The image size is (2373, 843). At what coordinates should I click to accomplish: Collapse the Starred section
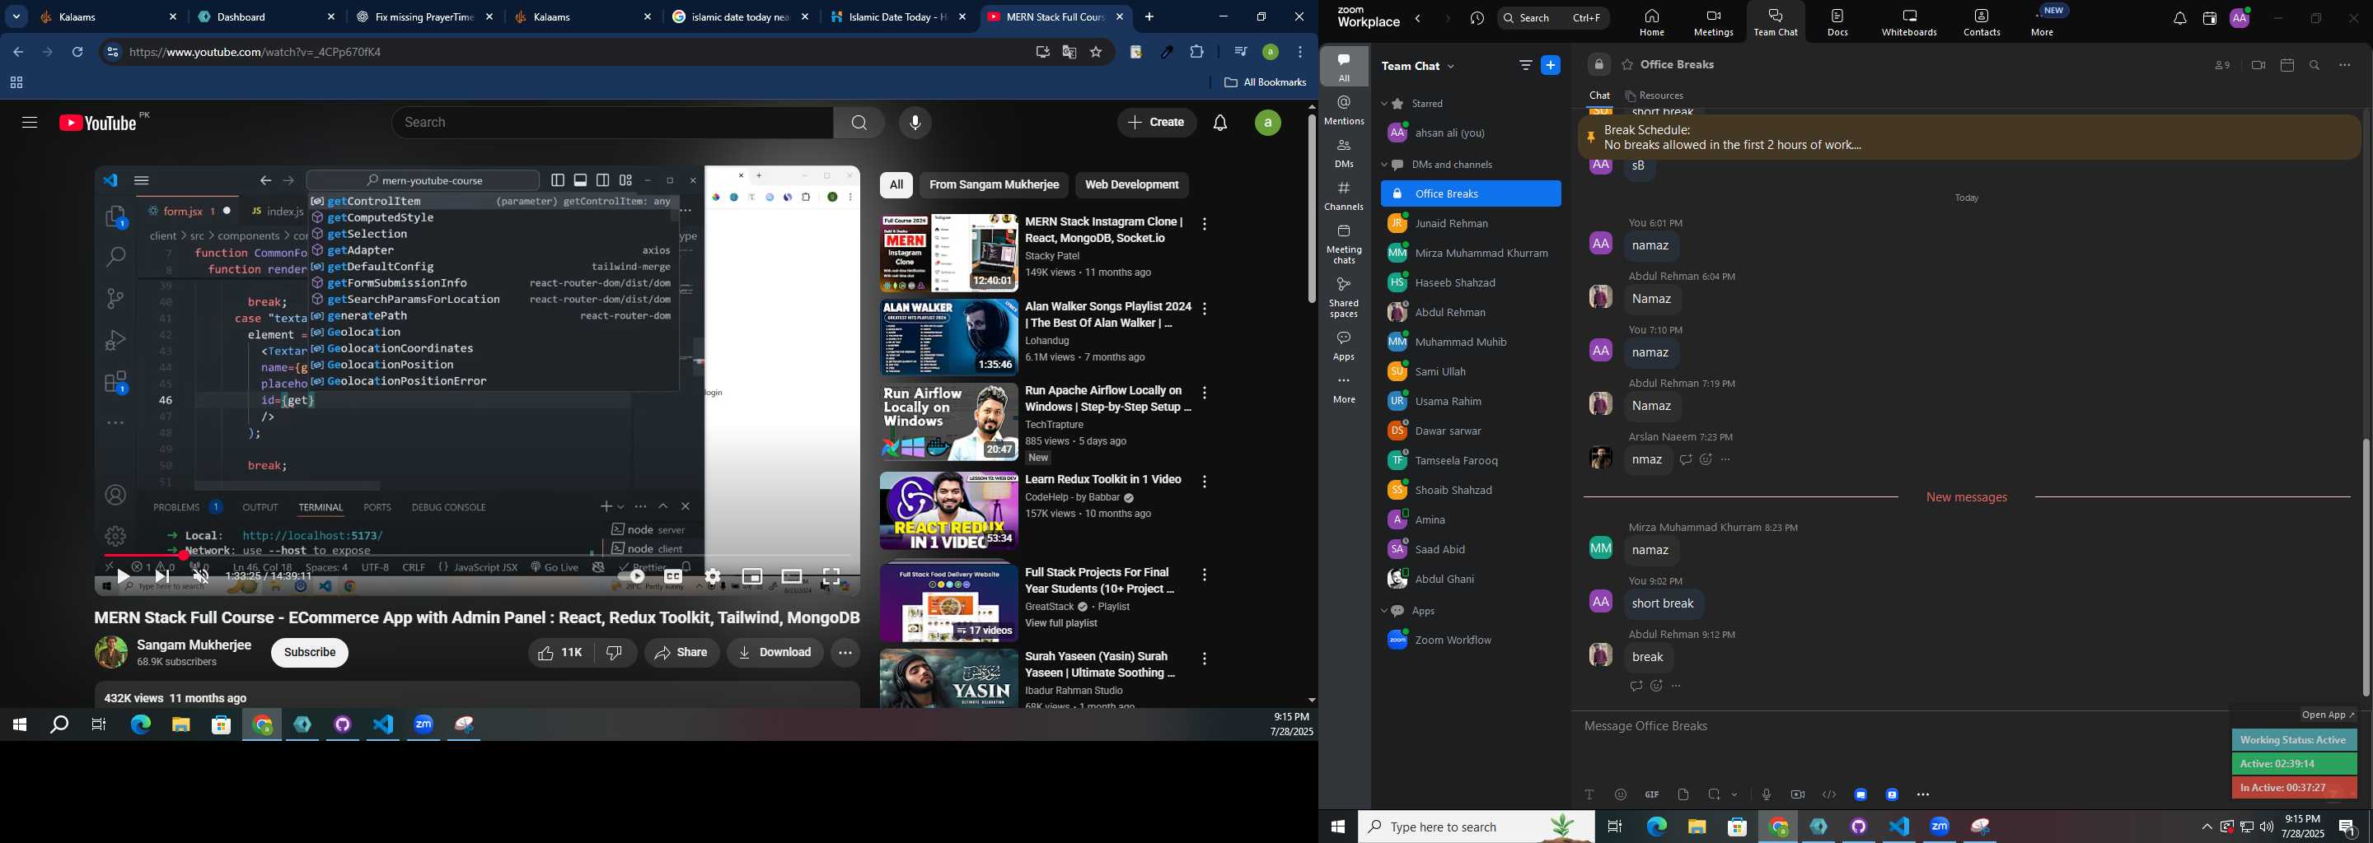(1383, 104)
